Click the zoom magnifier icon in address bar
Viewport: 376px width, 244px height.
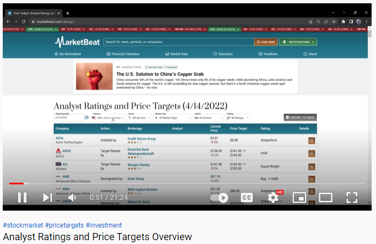pyautogui.click(x=319, y=21)
